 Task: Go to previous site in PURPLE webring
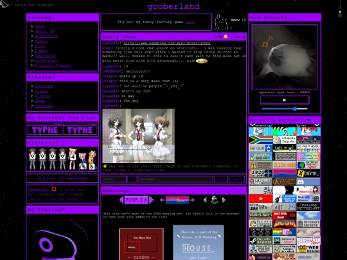point(121,200)
